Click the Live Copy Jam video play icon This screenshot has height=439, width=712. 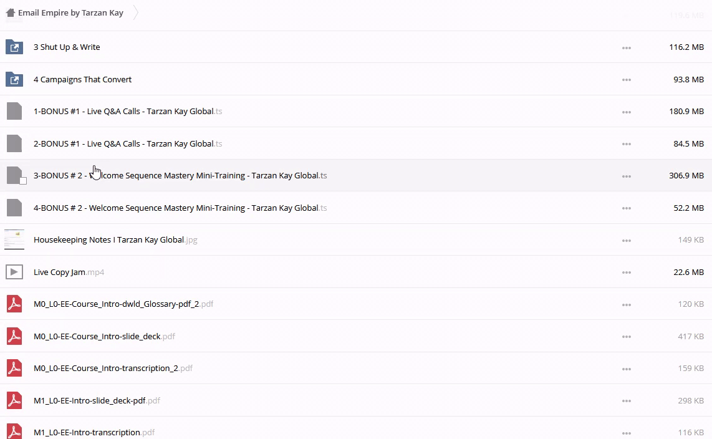tap(14, 272)
